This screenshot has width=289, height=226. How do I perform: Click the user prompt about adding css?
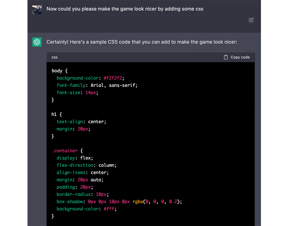click(x=125, y=9)
